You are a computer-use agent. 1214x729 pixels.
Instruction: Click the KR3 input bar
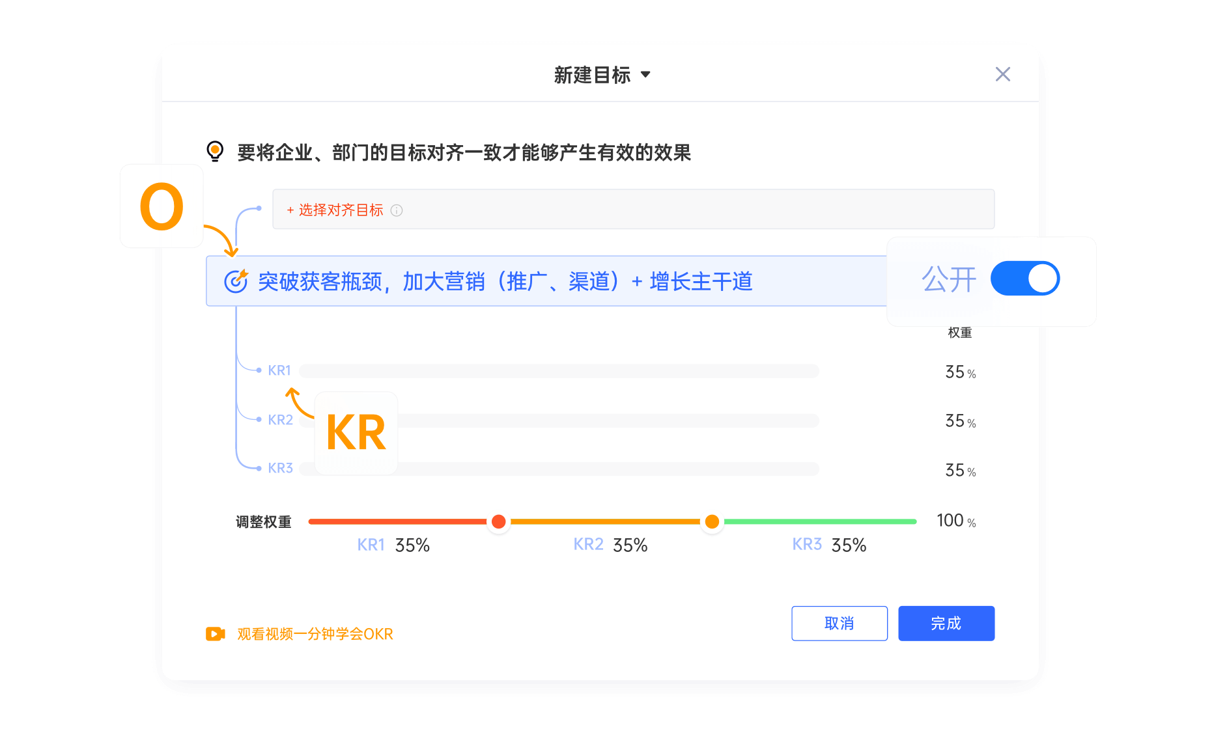coord(606,469)
